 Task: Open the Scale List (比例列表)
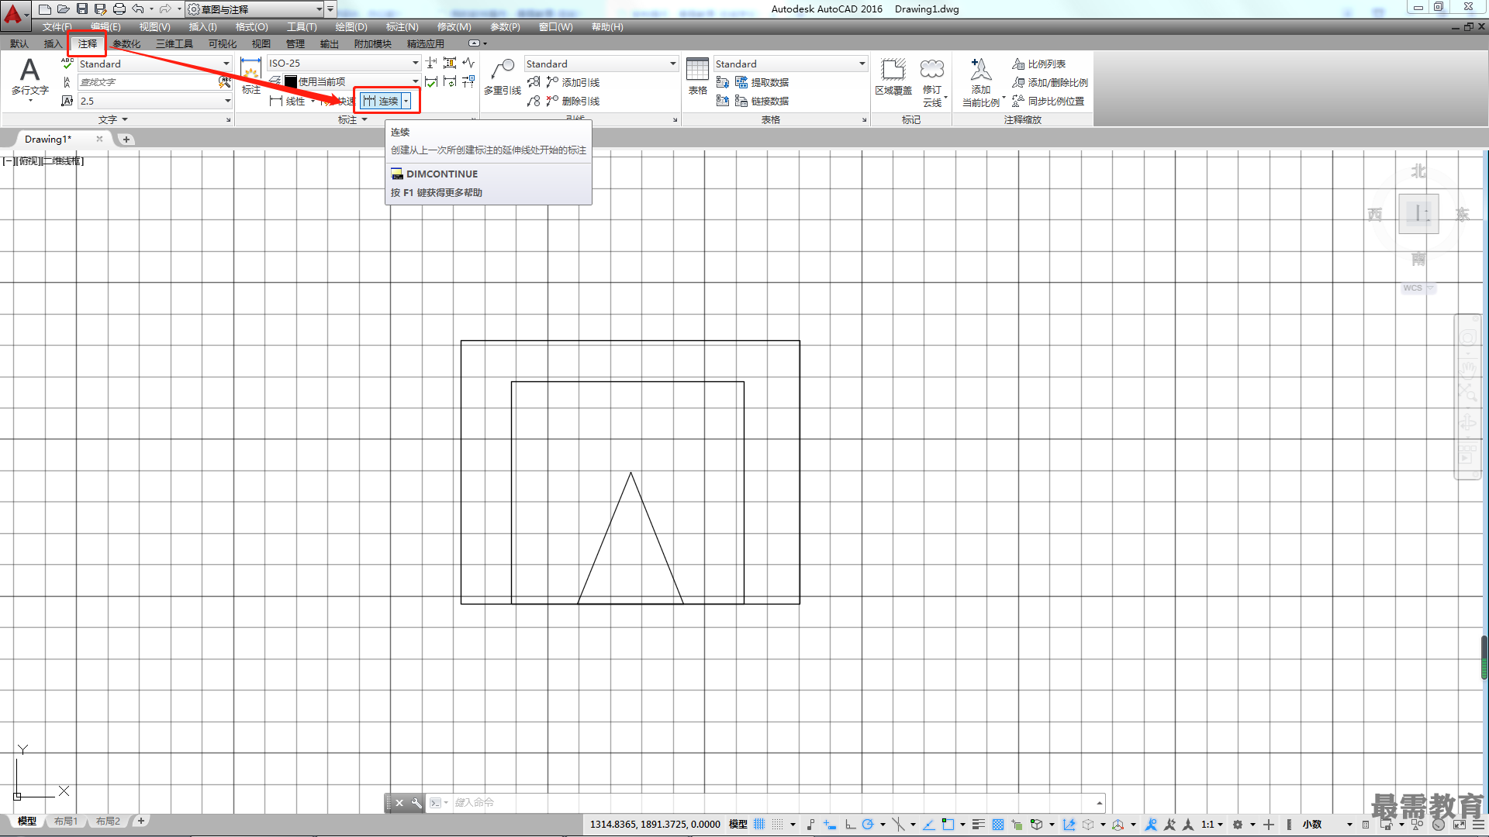pyautogui.click(x=1039, y=64)
